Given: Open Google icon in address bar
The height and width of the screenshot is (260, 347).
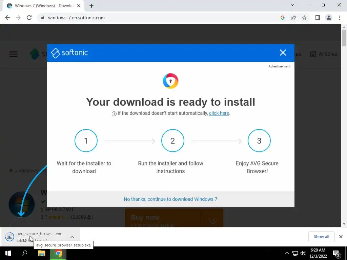Looking at the screenshot, I should (x=282, y=18).
